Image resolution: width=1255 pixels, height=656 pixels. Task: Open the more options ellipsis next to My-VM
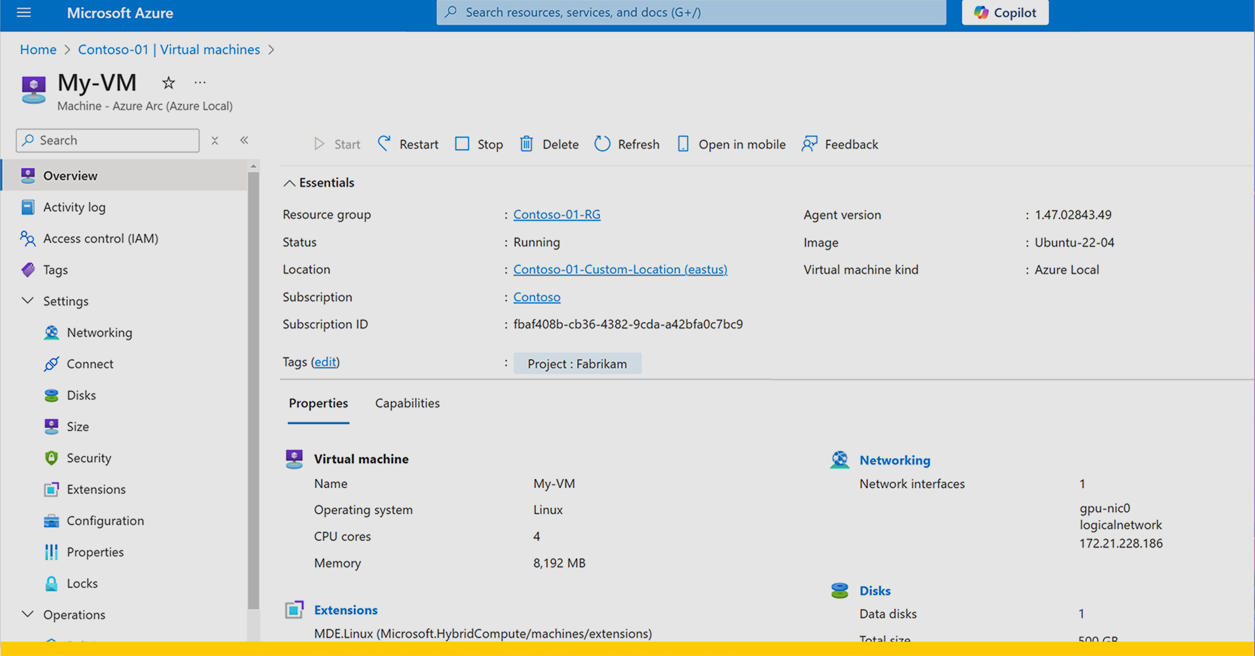(200, 83)
